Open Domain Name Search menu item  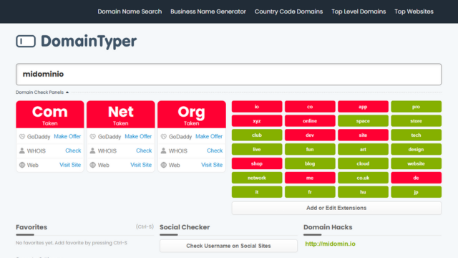pyautogui.click(x=130, y=11)
